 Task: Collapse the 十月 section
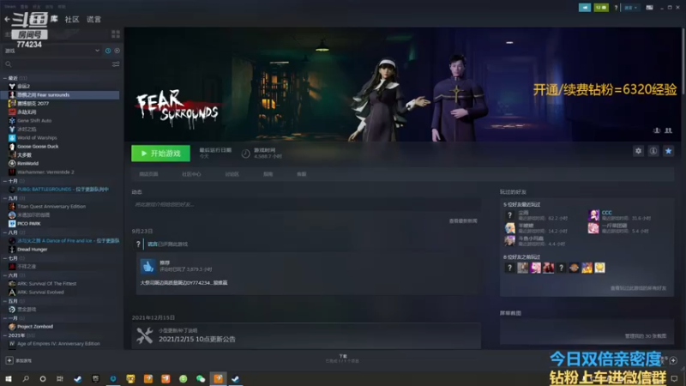(x=5, y=181)
